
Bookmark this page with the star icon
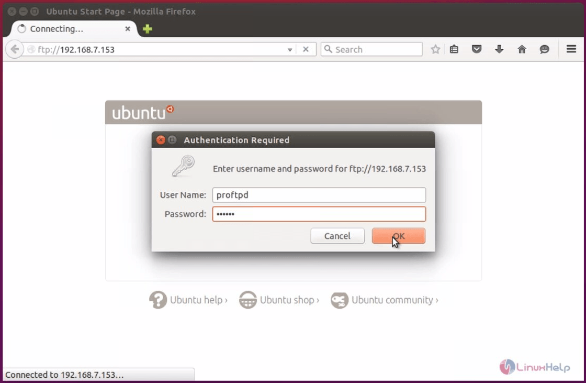(x=435, y=49)
